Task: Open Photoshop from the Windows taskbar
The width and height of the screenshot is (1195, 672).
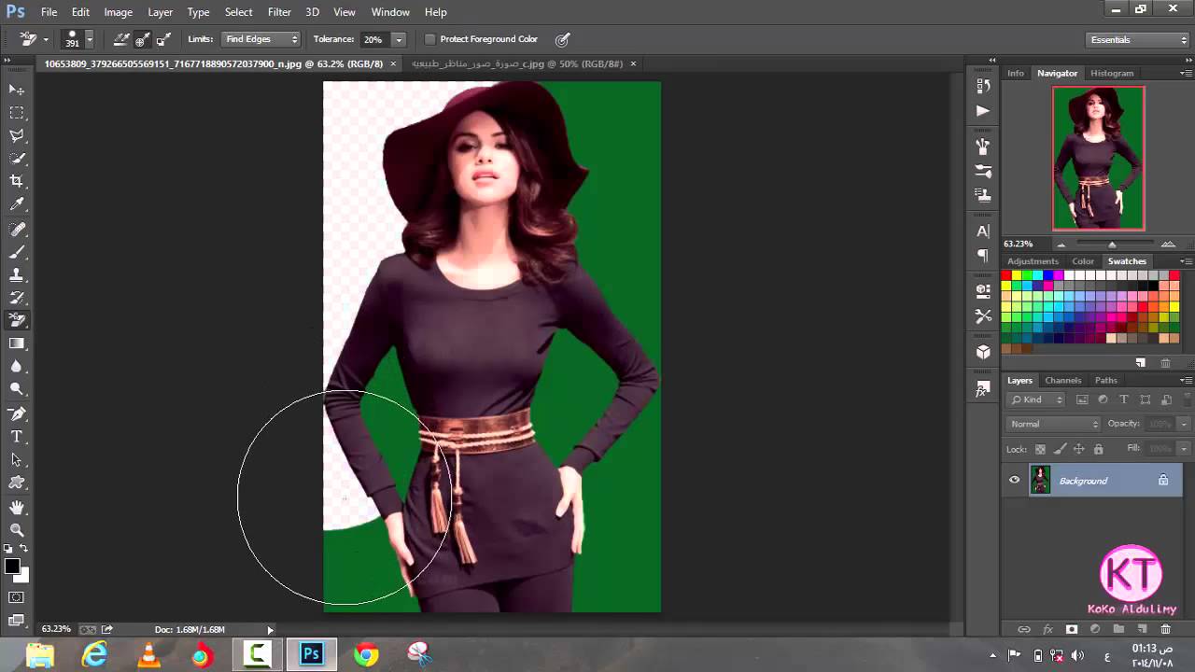Action: (311, 655)
